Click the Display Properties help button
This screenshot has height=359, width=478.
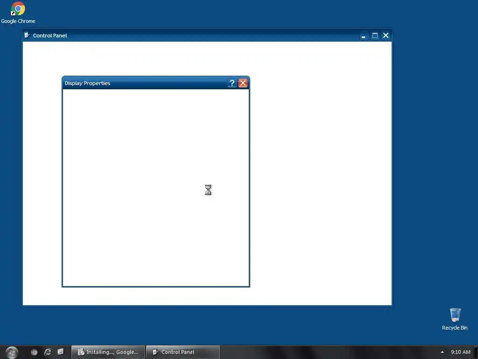tap(232, 83)
